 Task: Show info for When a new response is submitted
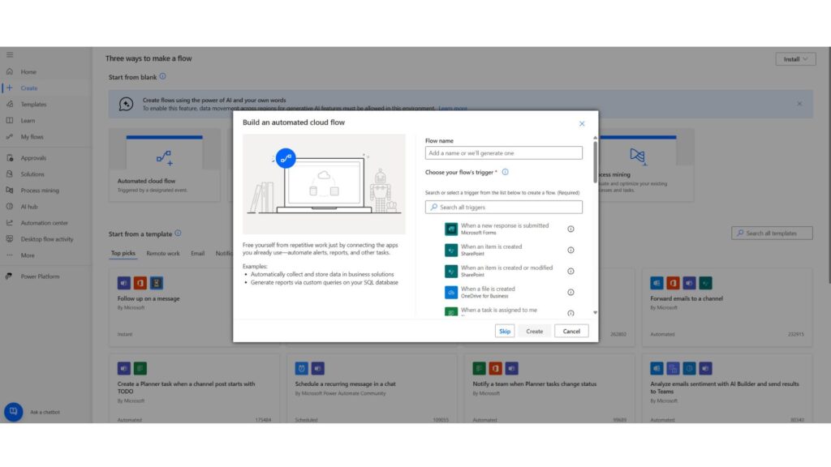tap(571, 229)
